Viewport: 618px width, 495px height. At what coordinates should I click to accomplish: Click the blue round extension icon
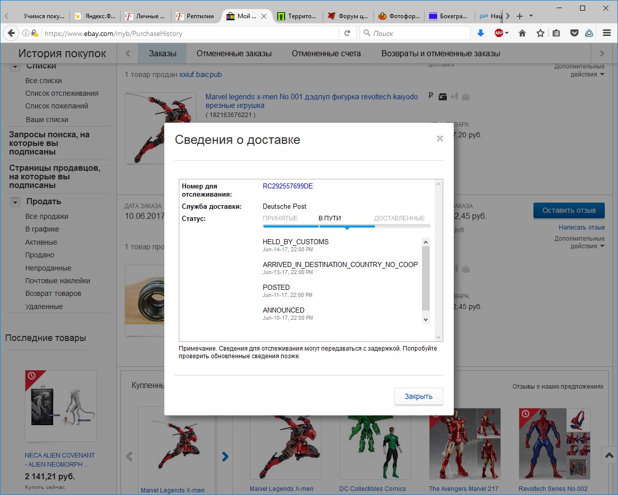[x=589, y=33]
